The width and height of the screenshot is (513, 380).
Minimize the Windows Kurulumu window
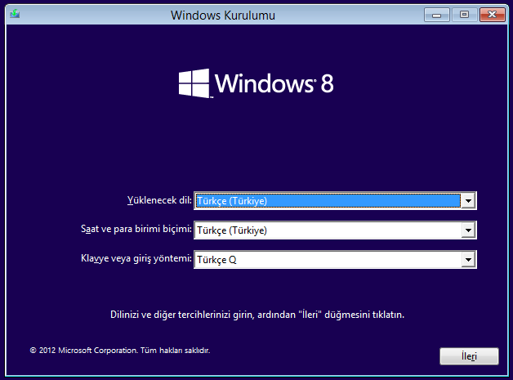pos(438,14)
